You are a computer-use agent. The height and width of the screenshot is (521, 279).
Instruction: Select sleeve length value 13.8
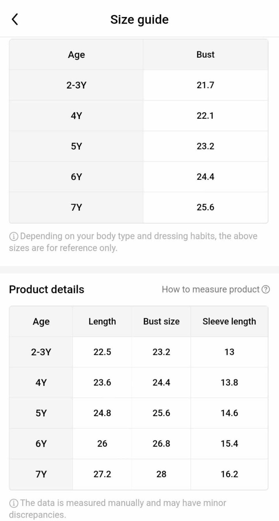(229, 382)
